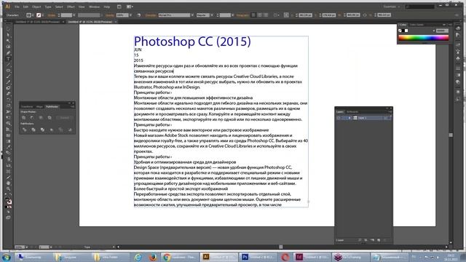Open the Window menu
Image resolution: width=466 pixels, height=262 pixels.
pyautogui.click(x=94, y=7)
